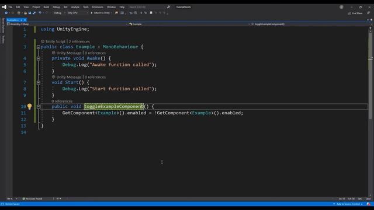Open the Debug configuration dropdown

60,13
